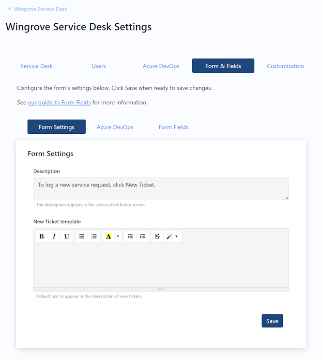Click into the New Ticket template editor area
This screenshot has width=322, height=360.
(x=161, y=266)
